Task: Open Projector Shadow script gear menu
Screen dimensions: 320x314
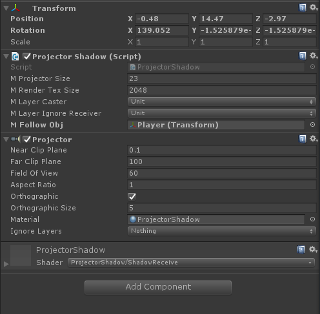Action: click(x=314, y=56)
